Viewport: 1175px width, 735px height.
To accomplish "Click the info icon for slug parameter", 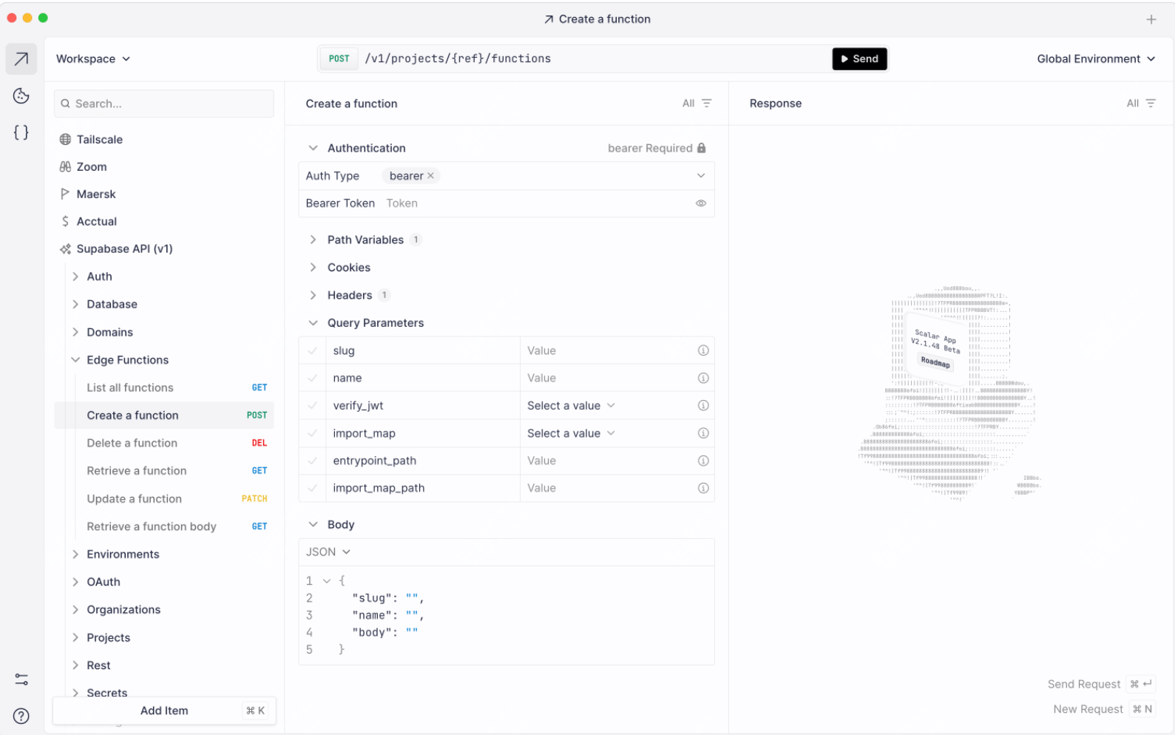I will (x=703, y=350).
